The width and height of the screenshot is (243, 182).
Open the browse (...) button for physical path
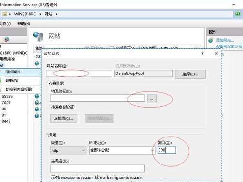tap(151, 99)
